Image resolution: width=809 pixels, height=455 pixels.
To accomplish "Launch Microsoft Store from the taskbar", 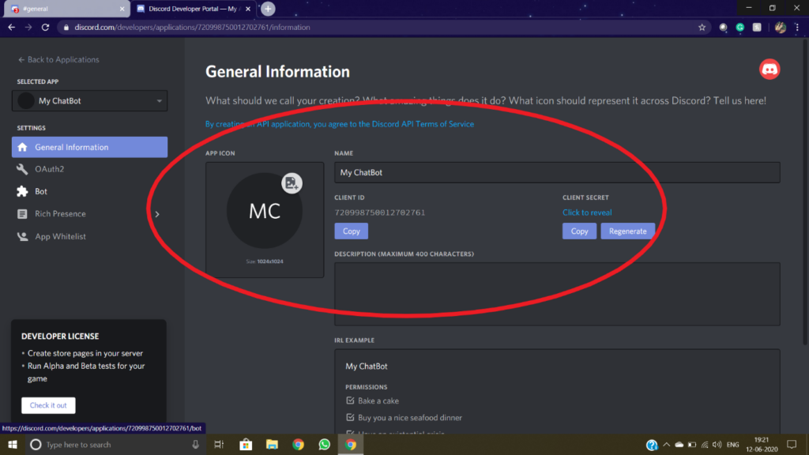I will coord(246,444).
